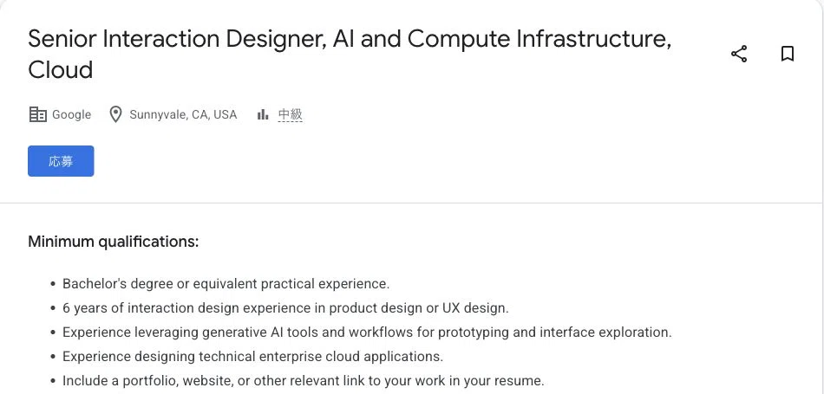Image resolution: width=824 pixels, height=394 pixels.
Task: Click the 6 years of interaction design line
Action: point(285,308)
